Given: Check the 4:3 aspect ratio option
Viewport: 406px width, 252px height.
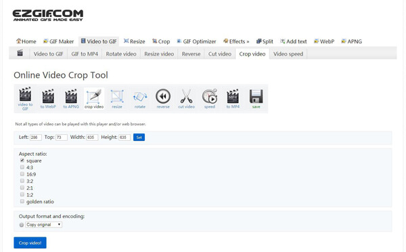Looking at the screenshot, I should click(22, 167).
